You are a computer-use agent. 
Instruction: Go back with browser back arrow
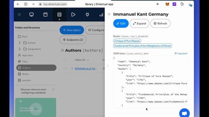click(x=18, y=4)
